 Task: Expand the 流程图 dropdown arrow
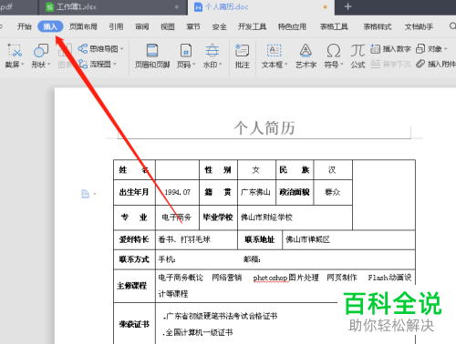[115, 65]
